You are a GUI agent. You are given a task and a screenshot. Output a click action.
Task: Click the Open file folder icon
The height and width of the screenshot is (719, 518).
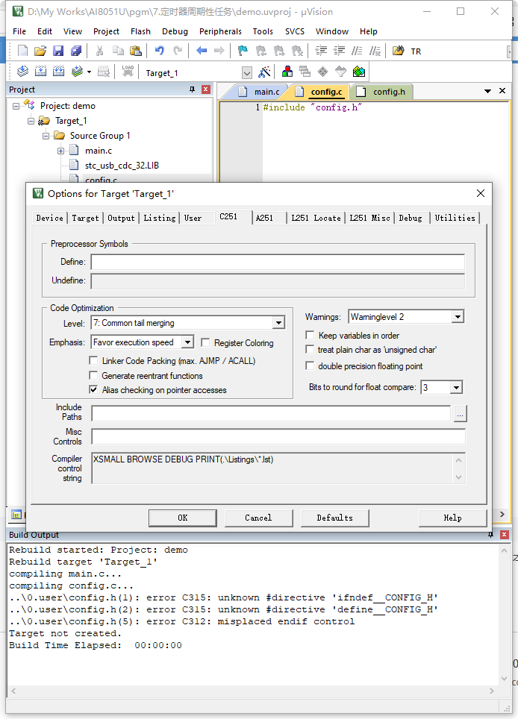[40, 51]
